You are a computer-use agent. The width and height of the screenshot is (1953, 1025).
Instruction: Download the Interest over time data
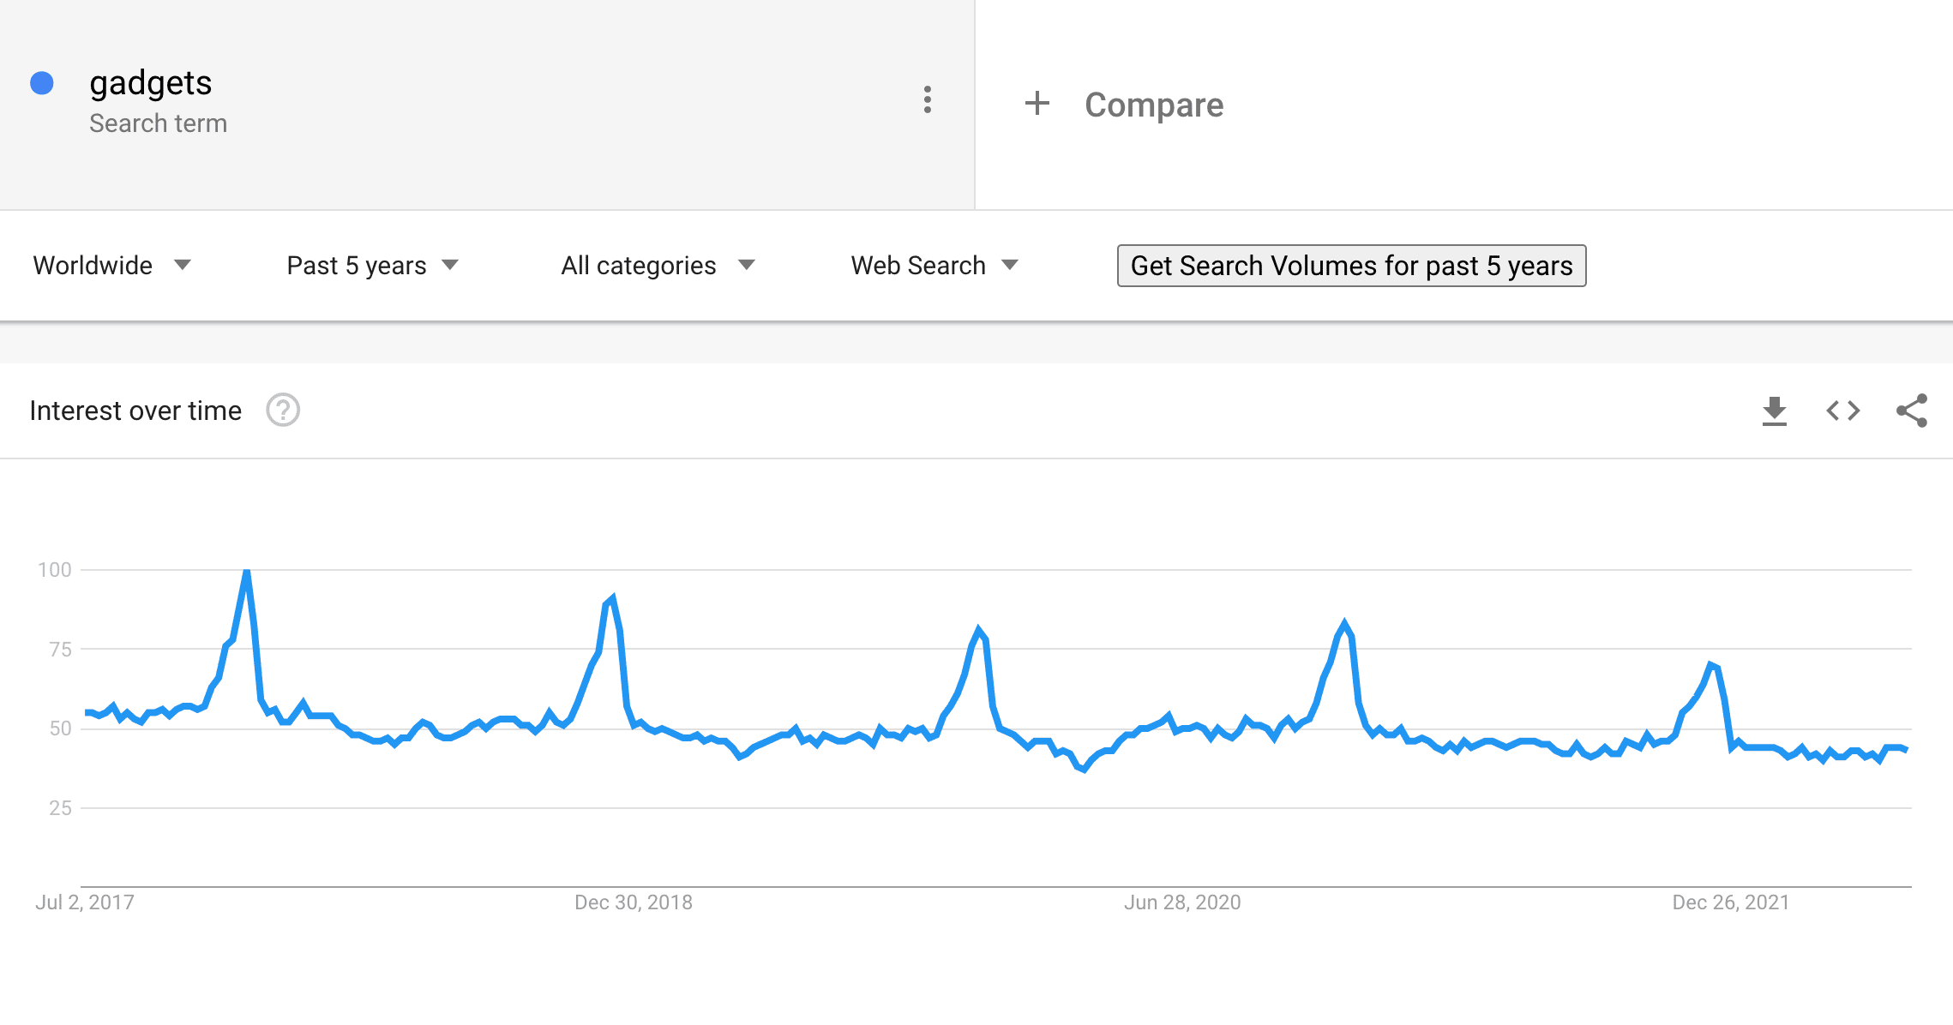(x=1774, y=411)
